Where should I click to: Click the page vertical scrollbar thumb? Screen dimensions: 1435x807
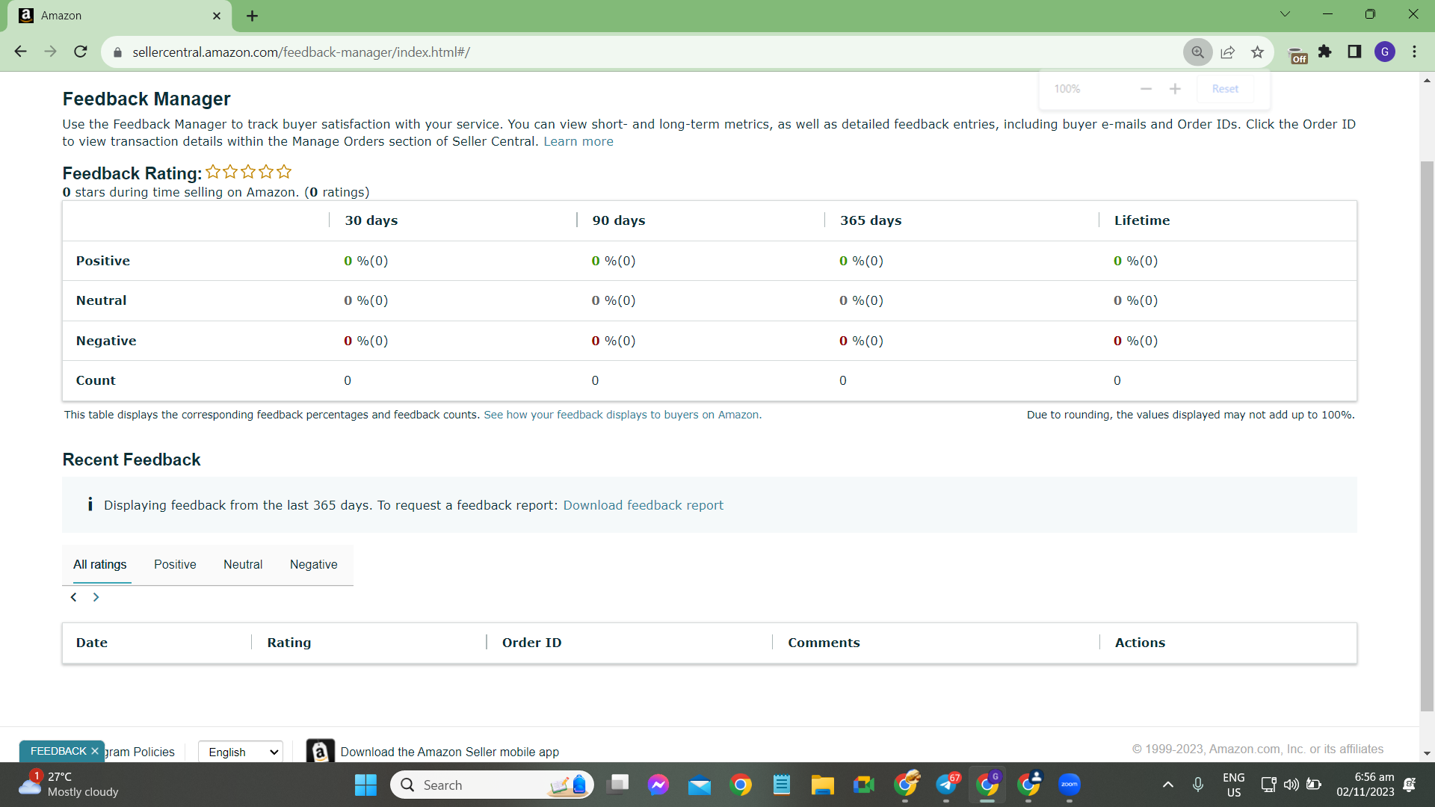click(1427, 436)
